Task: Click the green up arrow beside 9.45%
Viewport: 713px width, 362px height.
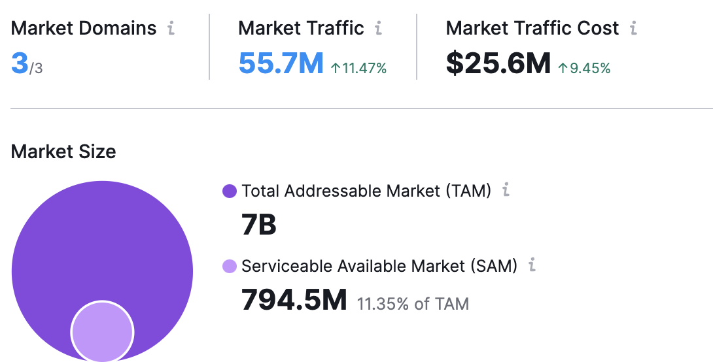Action: 563,68
